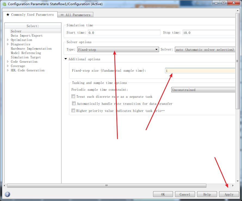Click the star icon on Commonly Used Parameters tab
This screenshot has width=242, height=201.
8,15
